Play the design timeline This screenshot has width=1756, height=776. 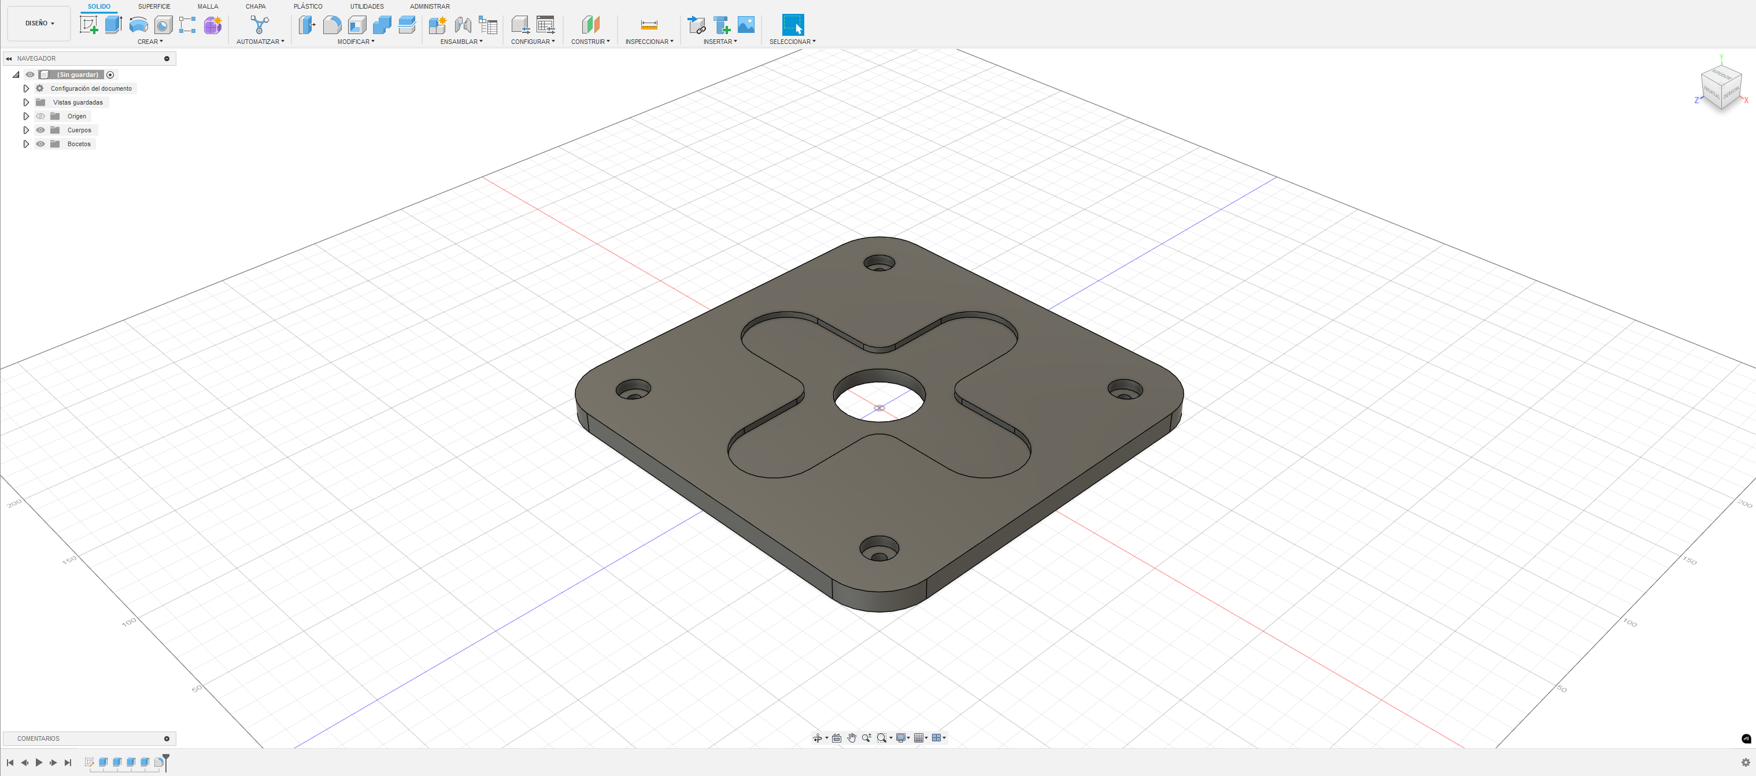coord(39,762)
